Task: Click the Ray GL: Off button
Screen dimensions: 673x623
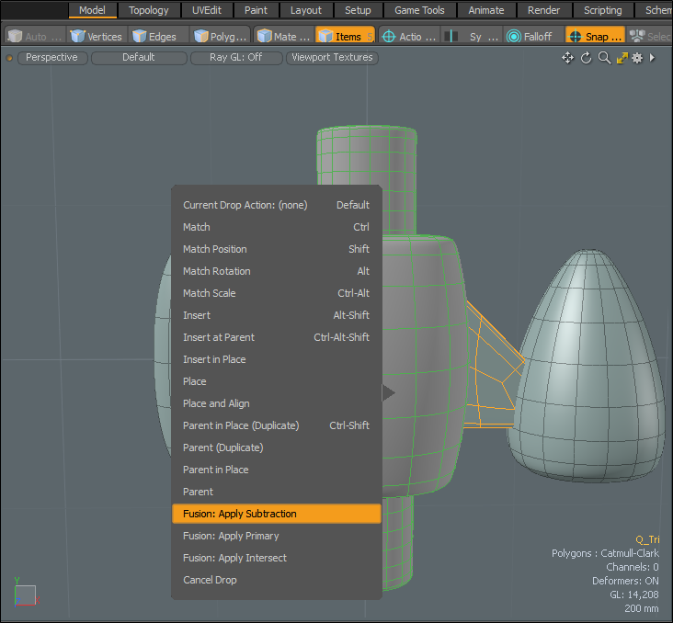Action: [235, 58]
